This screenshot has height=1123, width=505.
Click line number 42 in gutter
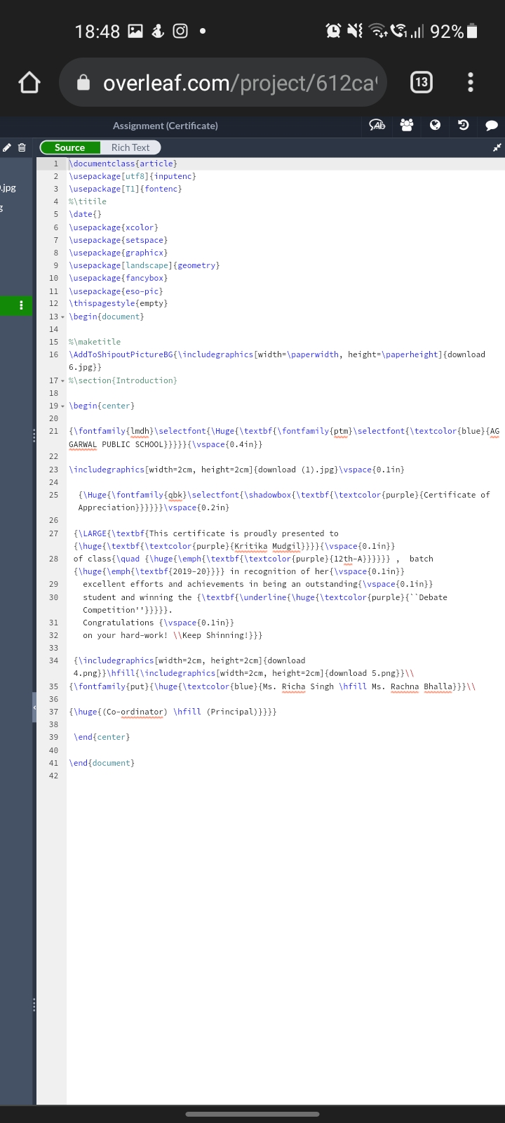[x=54, y=776]
